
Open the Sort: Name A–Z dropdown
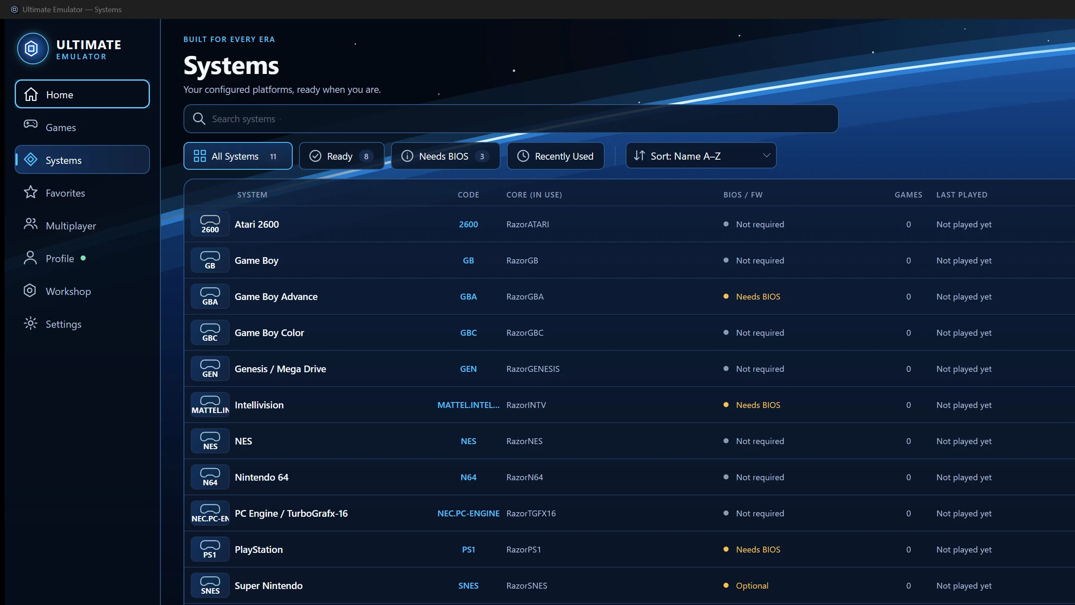701,155
